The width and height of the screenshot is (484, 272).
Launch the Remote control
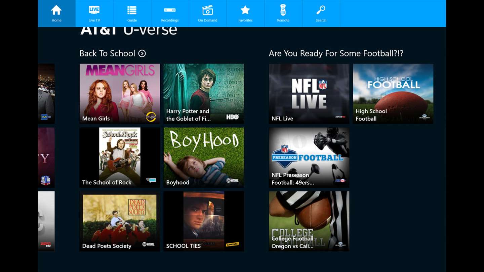pos(283,13)
